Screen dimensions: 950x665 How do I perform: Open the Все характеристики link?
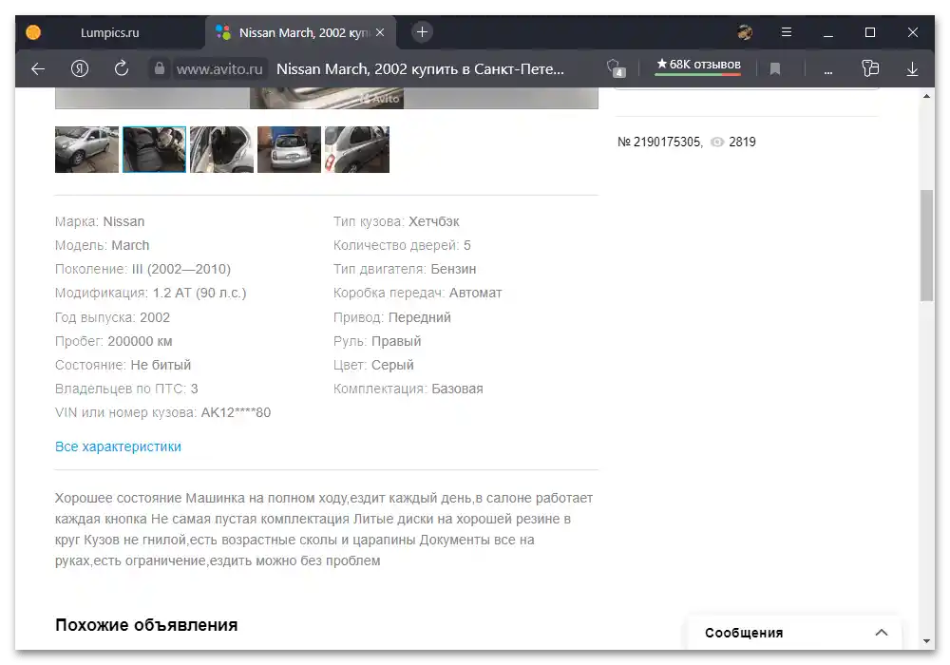pyautogui.click(x=118, y=446)
